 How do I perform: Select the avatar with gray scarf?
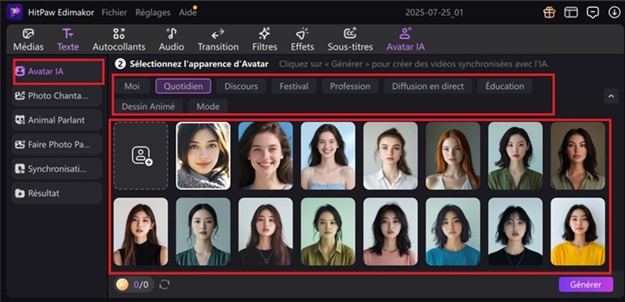pyautogui.click(x=204, y=155)
